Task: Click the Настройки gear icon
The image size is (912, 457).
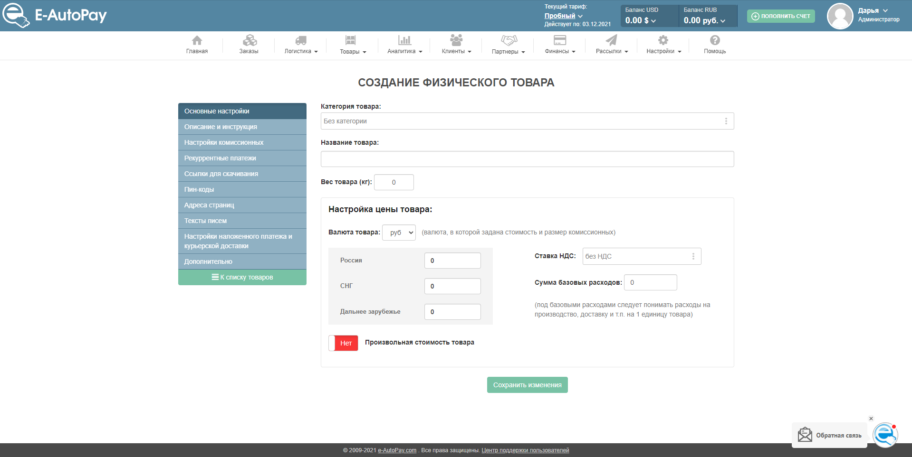Action: [x=663, y=40]
